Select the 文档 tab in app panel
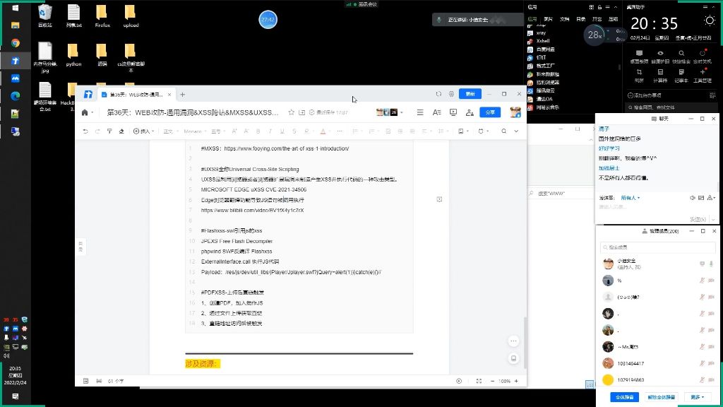 point(564,19)
